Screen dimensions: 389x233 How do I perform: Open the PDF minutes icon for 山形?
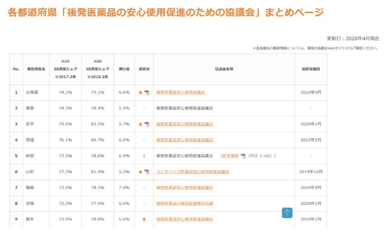coord(147,172)
